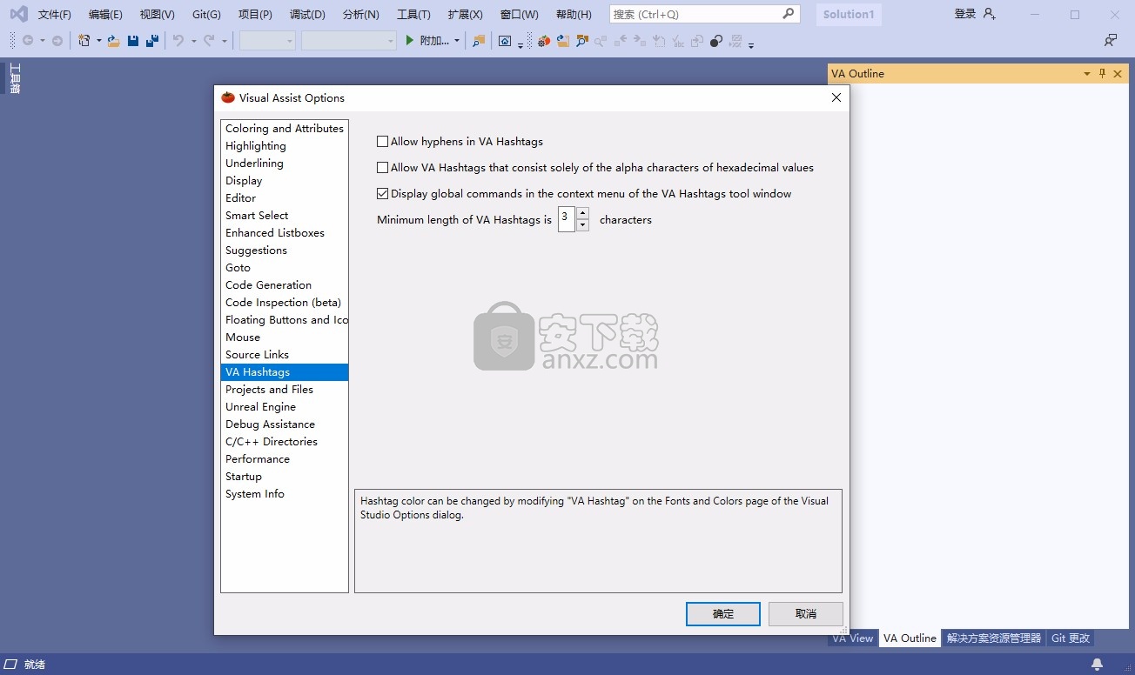Close the VA Outline panel
Image resolution: width=1135 pixels, height=675 pixels.
tap(1118, 74)
